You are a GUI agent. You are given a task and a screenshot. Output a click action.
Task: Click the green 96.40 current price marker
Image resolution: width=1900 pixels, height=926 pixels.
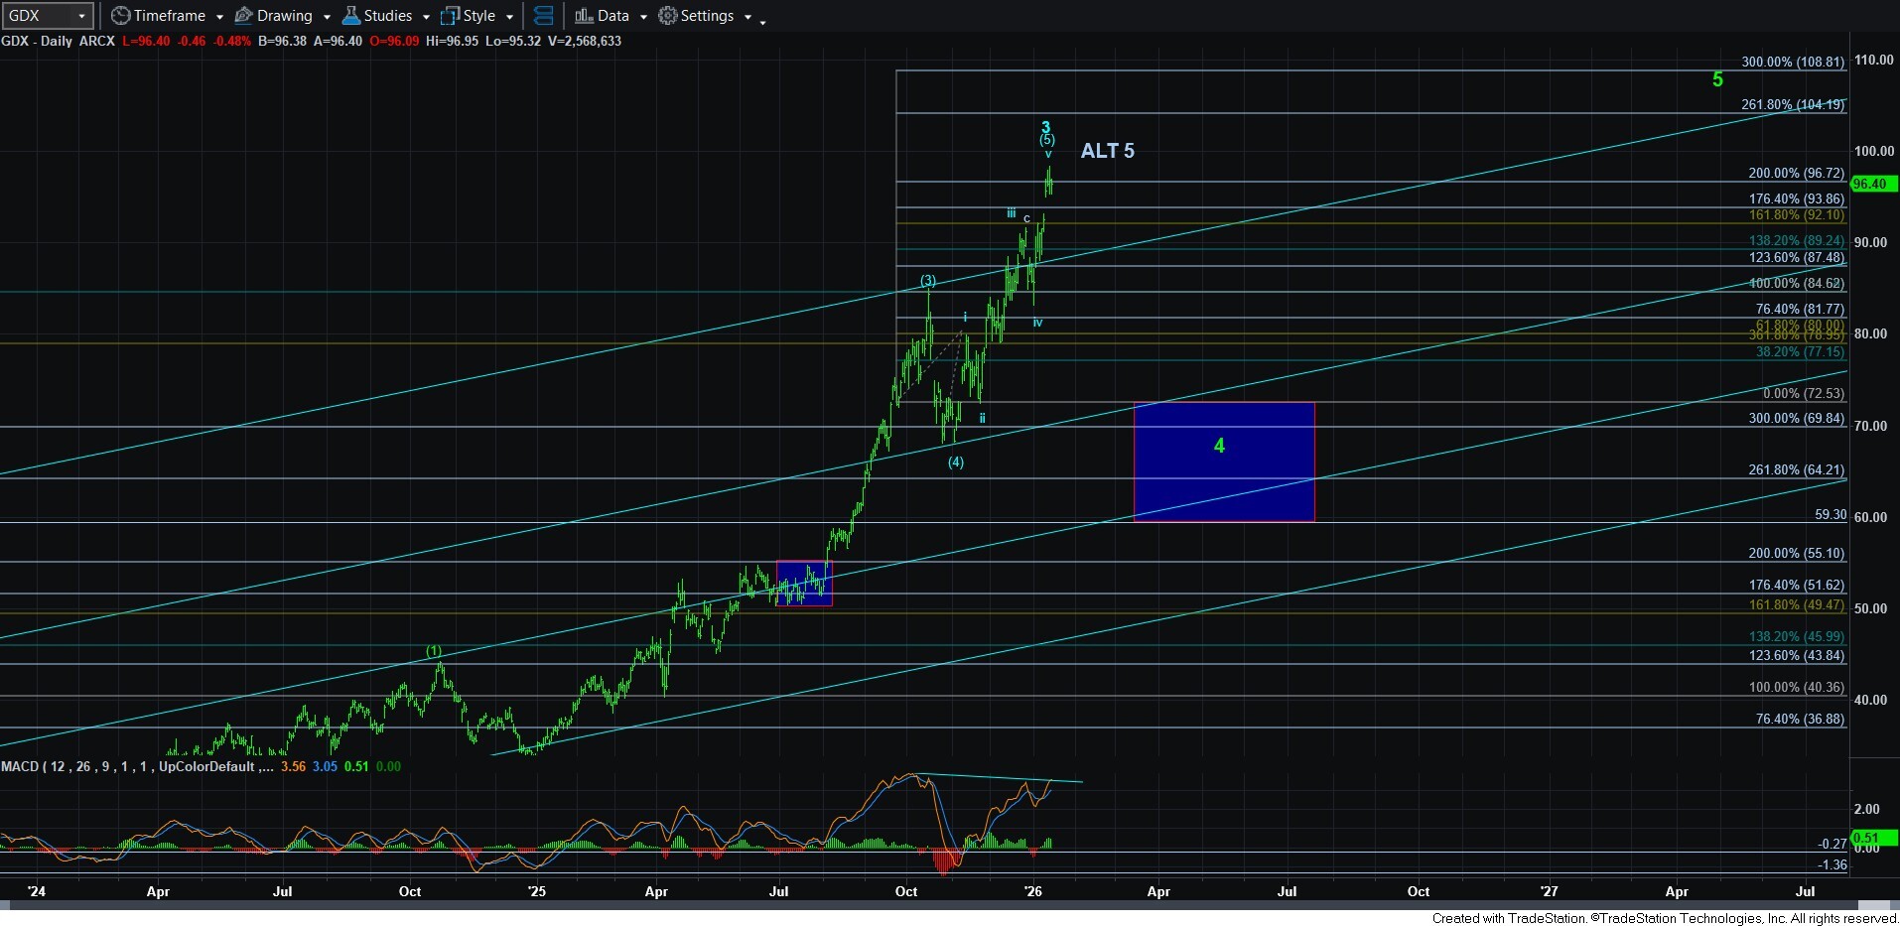click(x=1873, y=184)
